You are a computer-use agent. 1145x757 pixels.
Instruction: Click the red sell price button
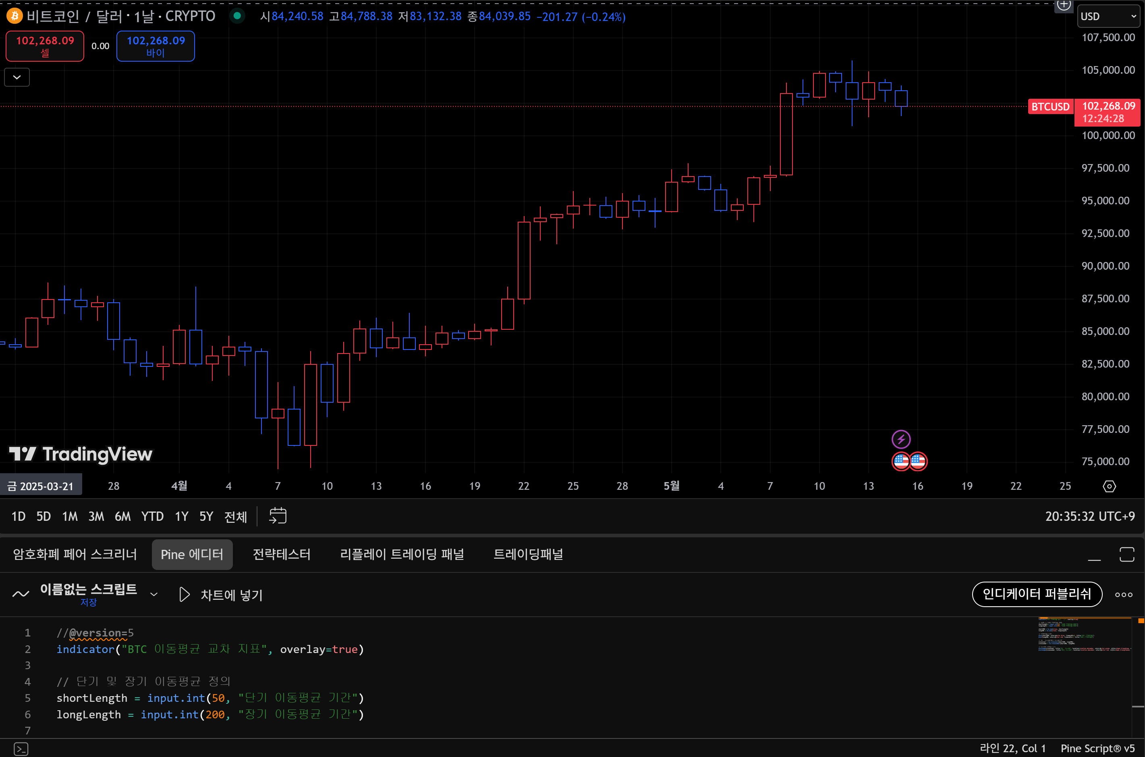[45, 46]
